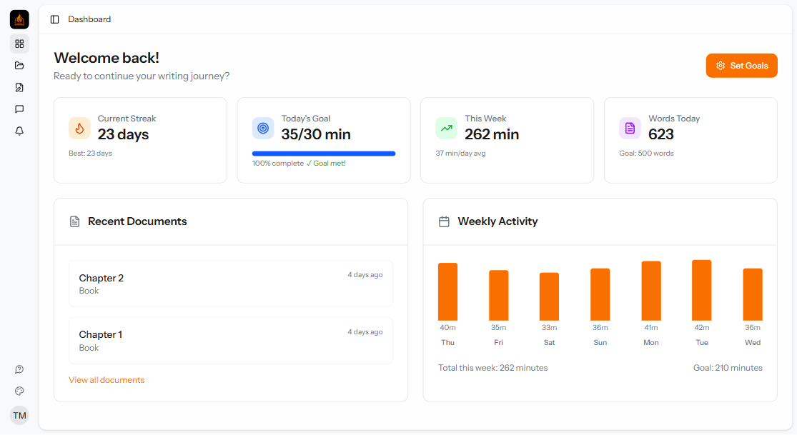
Task: Open the Chapter 1 document
Action: tap(230, 341)
